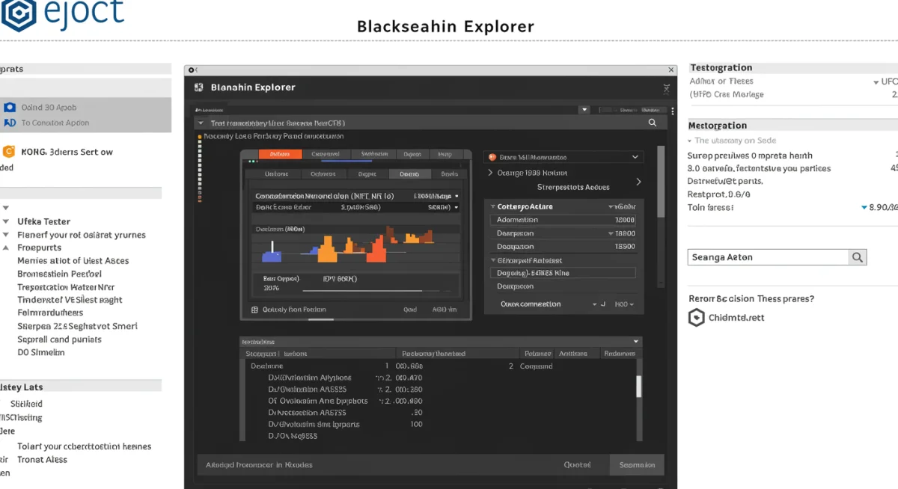Click the search icon beside the Seanga Aeton field
The image size is (898, 489).
pos(858,256)
